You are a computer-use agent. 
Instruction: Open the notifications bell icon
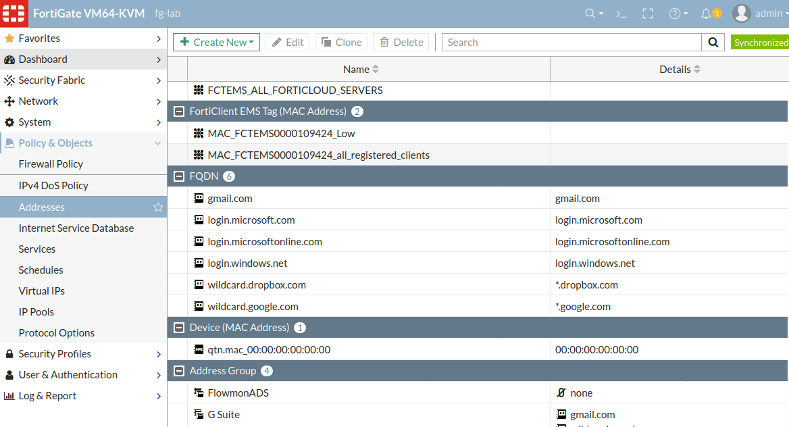pos(707,14)
